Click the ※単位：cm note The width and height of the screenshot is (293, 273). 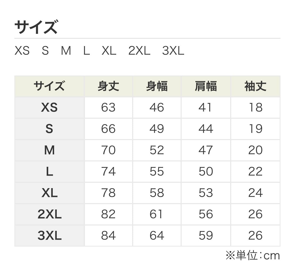coord(253,256)
